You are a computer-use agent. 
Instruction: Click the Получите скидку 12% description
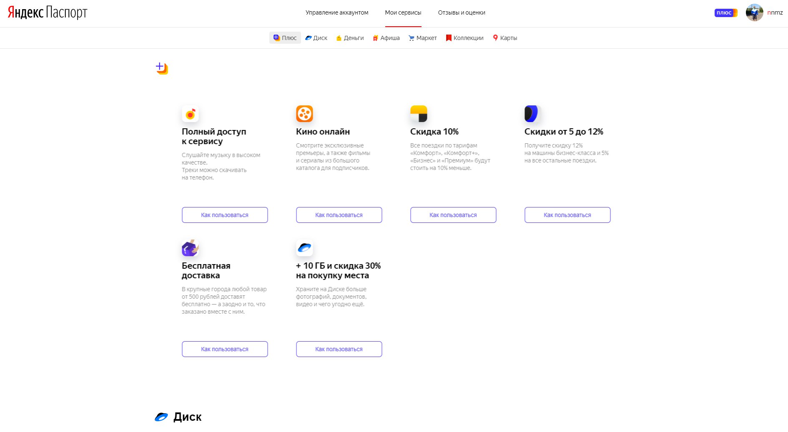(x=567, y=153)
